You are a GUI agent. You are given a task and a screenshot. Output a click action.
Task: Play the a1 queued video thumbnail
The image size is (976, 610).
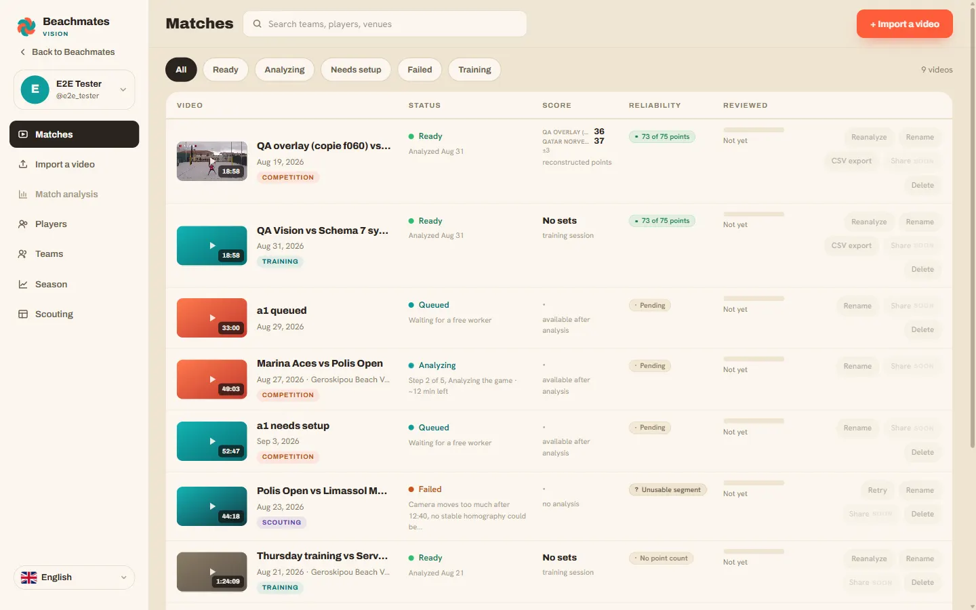[212, 318]
